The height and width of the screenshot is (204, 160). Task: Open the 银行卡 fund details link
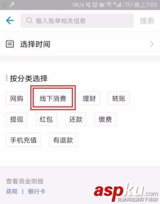37,192
